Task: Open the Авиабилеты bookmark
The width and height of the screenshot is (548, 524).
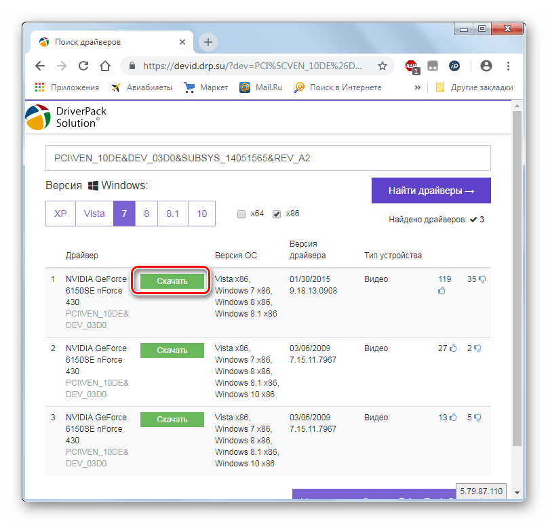Action: tap(142, 87)
